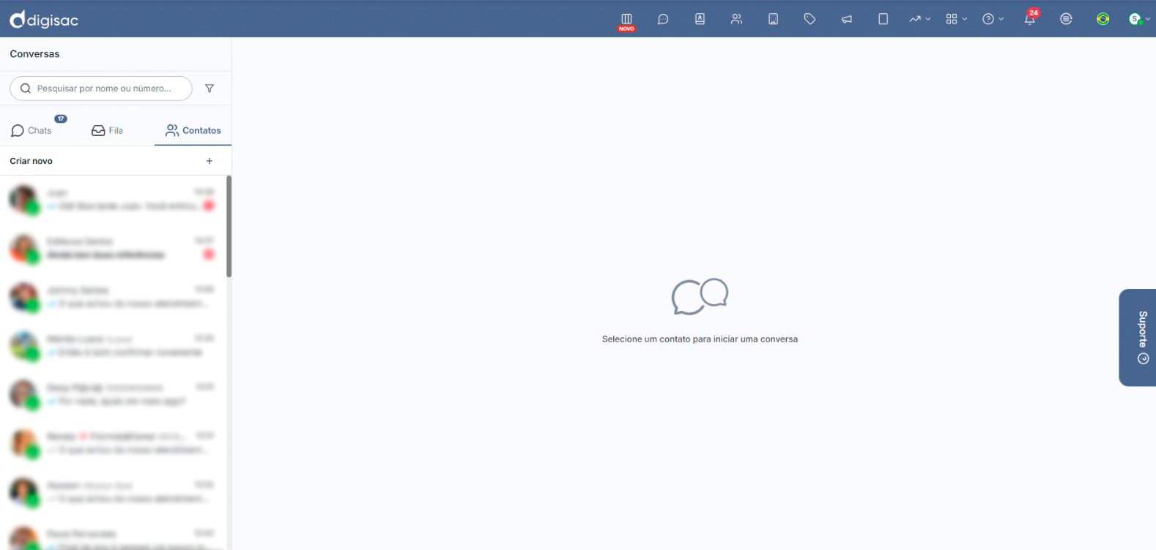The height and width of the screenshot is (550, 1156).
Task: Open the kanban board icon marked NOVO
Action: pos(626,19)
